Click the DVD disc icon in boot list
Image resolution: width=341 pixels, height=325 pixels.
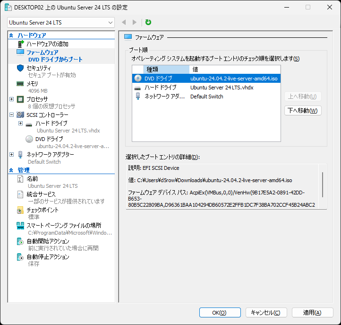[137, 78]
